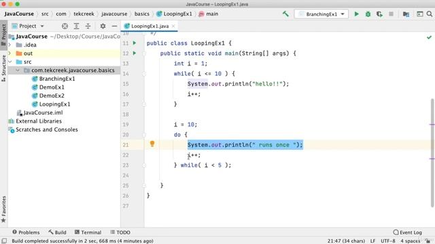Click the run gutter arrow beside class LoopingEx1

135,43
